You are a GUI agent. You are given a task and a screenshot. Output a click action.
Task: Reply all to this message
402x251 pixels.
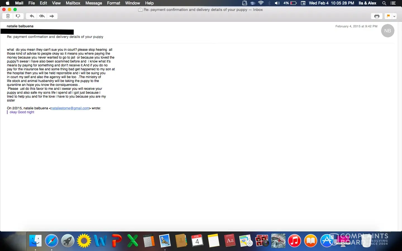tap(42, 16)
